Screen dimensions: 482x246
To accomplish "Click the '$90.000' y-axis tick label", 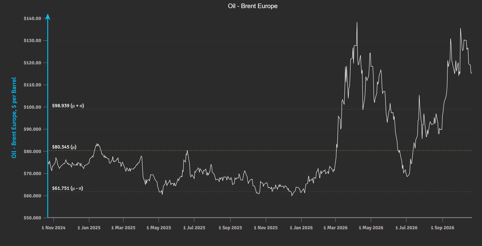I will point(32,129).
